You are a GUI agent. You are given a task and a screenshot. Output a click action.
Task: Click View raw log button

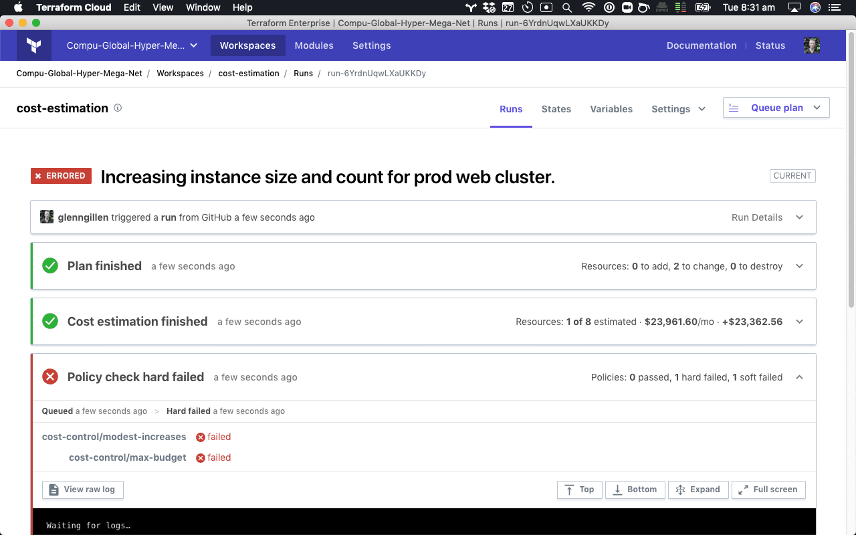pos(83,490)
